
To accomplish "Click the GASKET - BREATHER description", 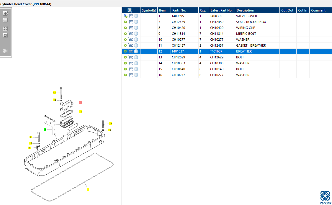I will coord(251,45).
